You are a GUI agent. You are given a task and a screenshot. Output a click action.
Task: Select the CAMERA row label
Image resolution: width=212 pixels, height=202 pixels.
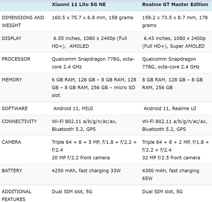point(11,142)
